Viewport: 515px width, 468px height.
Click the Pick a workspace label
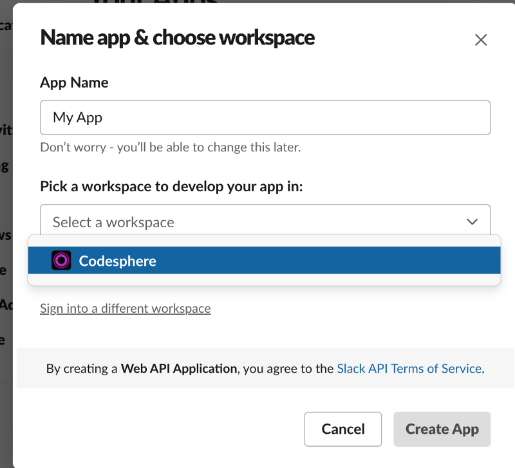point(171,186)
